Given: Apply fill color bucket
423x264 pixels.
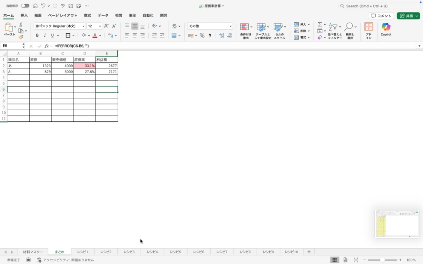Looking at the screenshot, I should 83,35.
